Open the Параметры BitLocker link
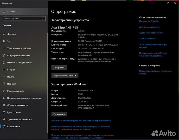The height and width of the screenshot is (140, 179). click(149, 21)
